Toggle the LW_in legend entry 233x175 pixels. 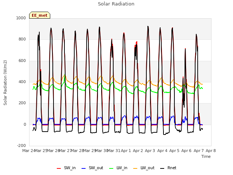pyautogui.click(x=118, y=168)
